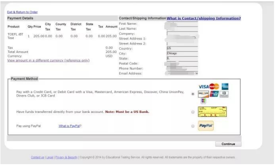Click the Mastercard logo
This screenshot has width=275, height=165.
pos(214,86)
